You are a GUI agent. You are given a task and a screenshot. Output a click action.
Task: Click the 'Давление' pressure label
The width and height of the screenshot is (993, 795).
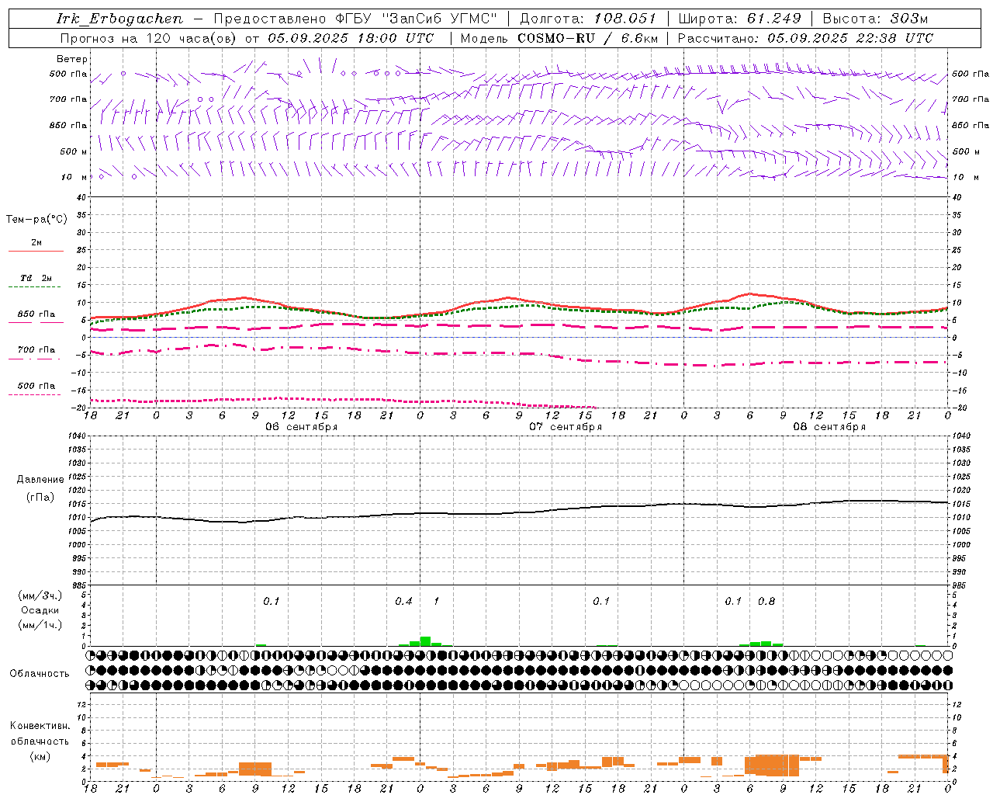[40, 480]
